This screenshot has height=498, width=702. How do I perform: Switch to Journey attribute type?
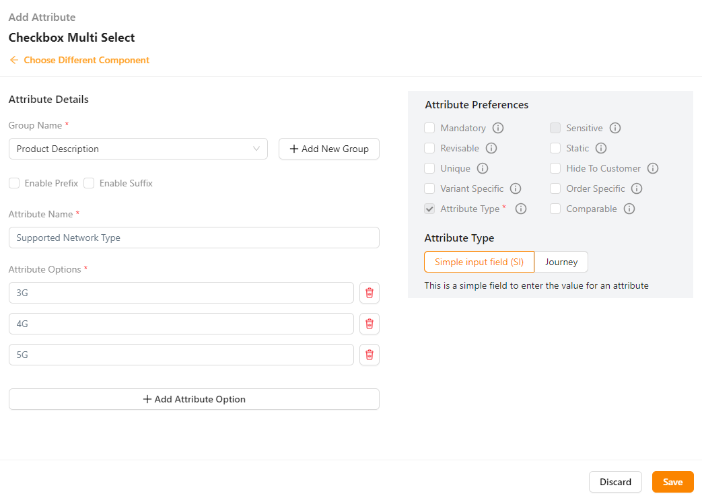(x=561, y=262)
